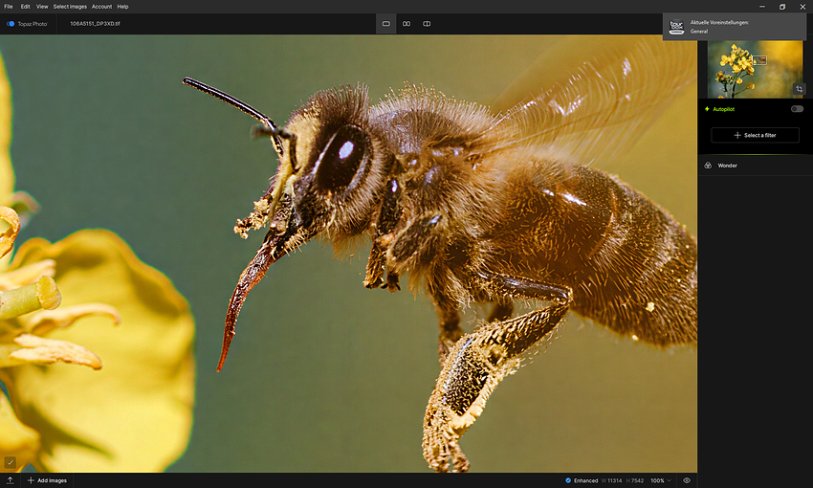Click the navigator viewport rectangle

[x=759, y=60]
